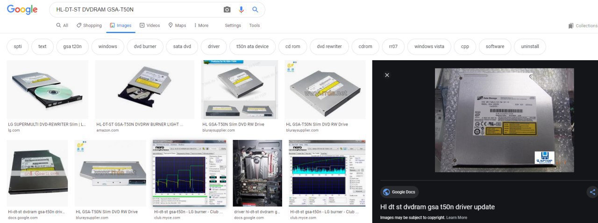The height and width of the screenshot is (223, 598).
Task: Filter by the 'cpp' chip
Action: [465, 47]
